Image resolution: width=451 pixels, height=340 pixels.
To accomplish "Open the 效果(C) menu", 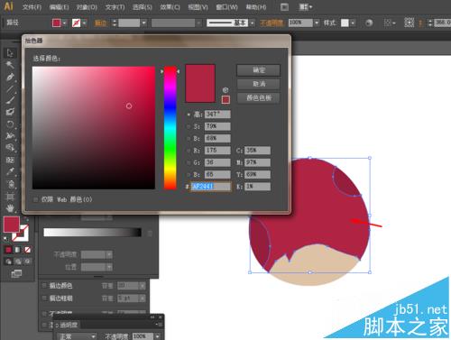I will coord(170,7).
